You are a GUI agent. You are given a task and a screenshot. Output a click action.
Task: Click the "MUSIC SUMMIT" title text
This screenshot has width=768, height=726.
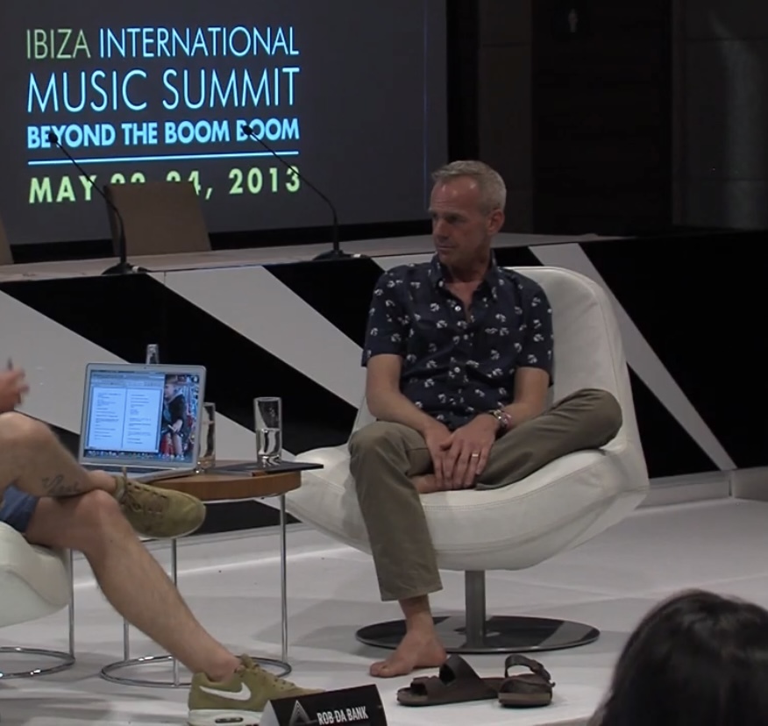click(x=163, y=89)
